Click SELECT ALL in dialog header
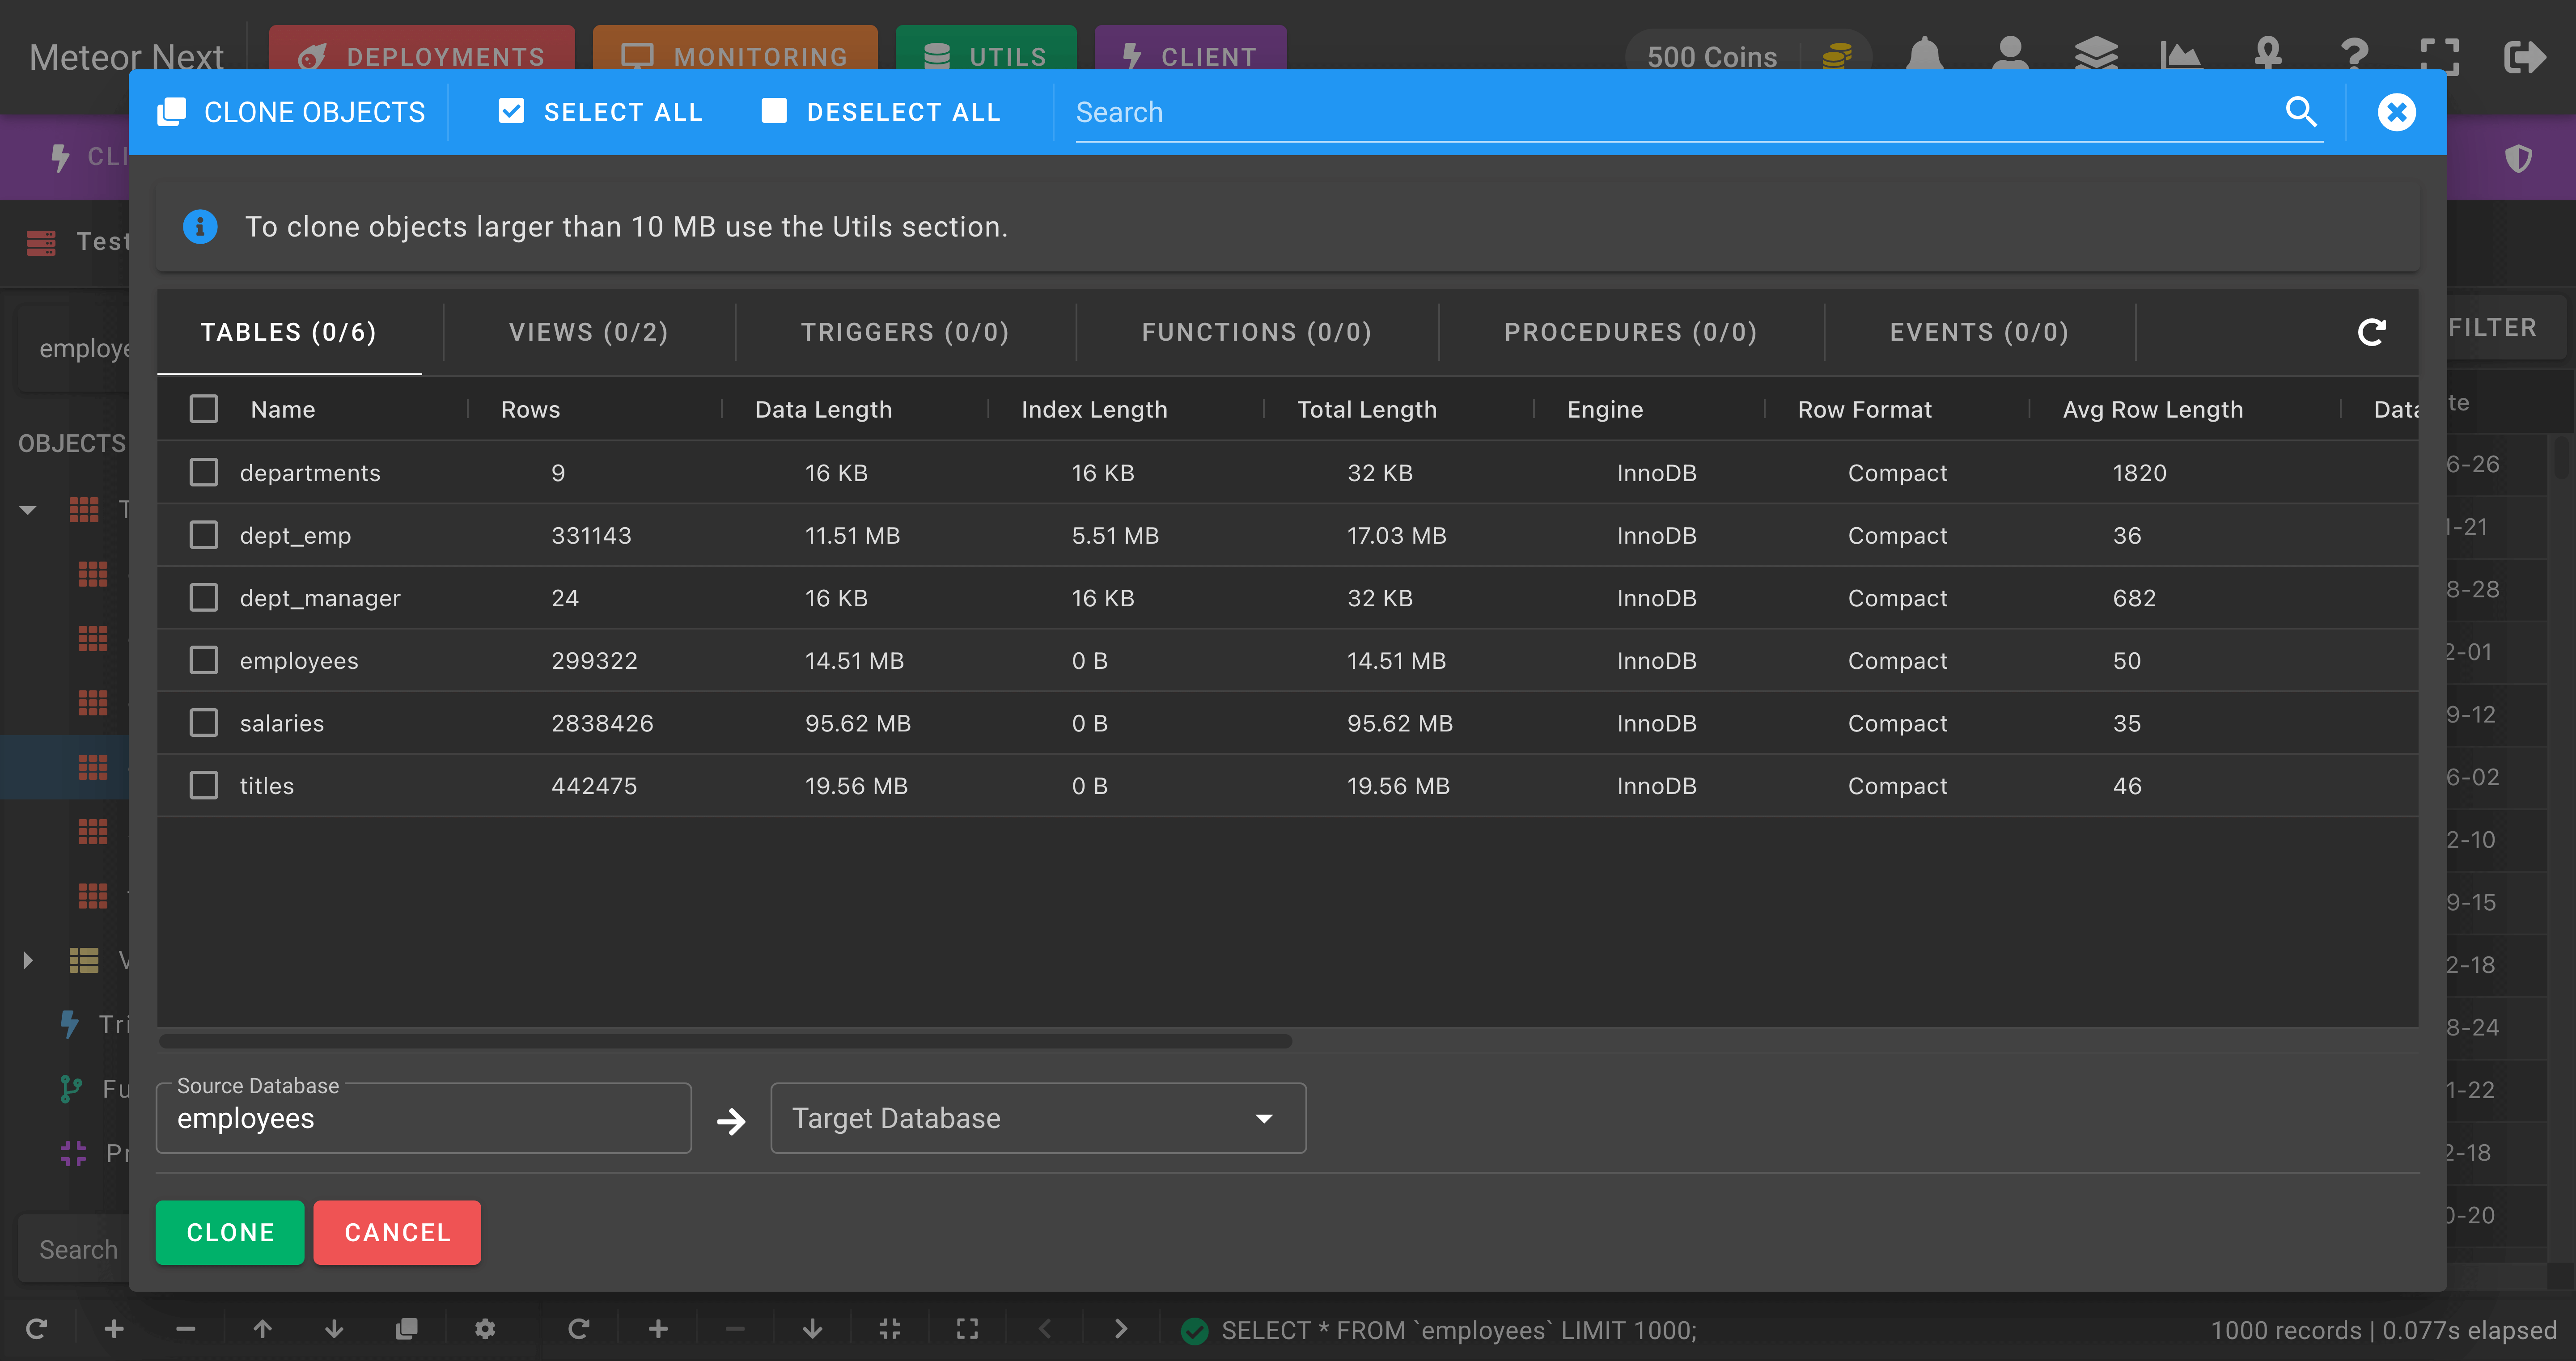 [600, 112]
